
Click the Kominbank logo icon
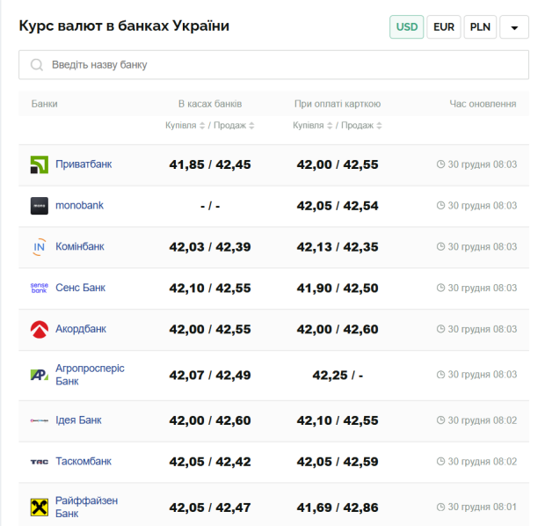point(40,247)
